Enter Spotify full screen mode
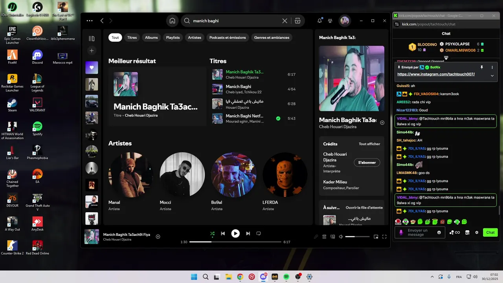This screenshot has width=503, height=283. point(384,237)
